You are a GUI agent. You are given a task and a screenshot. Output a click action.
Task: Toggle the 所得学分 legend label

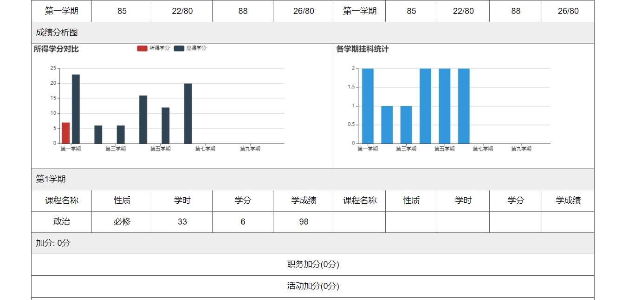coord(159,48)
